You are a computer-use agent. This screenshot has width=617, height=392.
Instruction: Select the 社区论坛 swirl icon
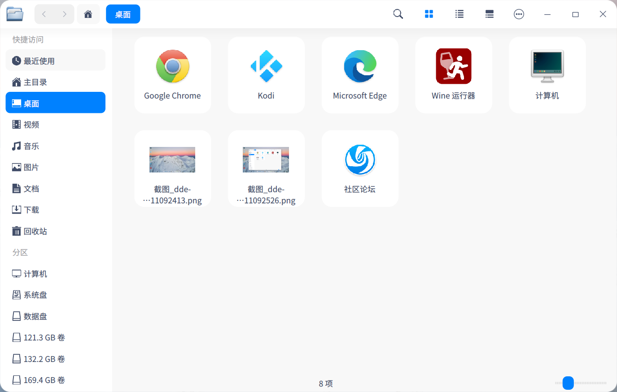pyautogui.click(x=360, y=160)
